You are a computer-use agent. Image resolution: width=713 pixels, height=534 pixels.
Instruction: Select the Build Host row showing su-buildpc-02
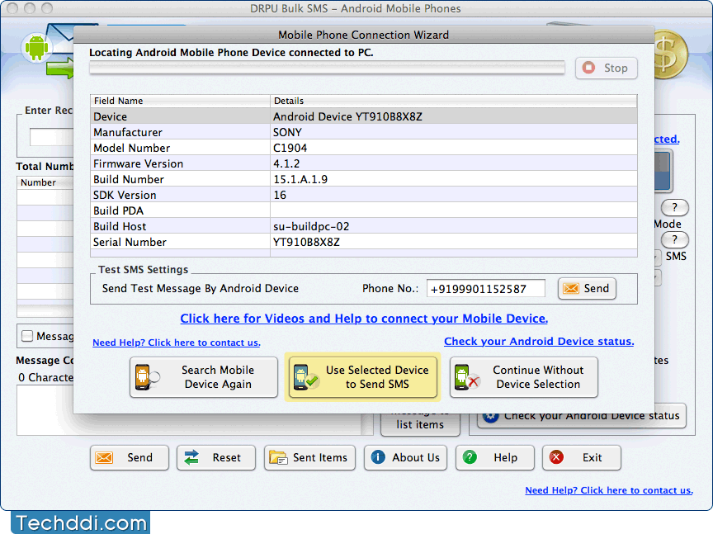364,226
